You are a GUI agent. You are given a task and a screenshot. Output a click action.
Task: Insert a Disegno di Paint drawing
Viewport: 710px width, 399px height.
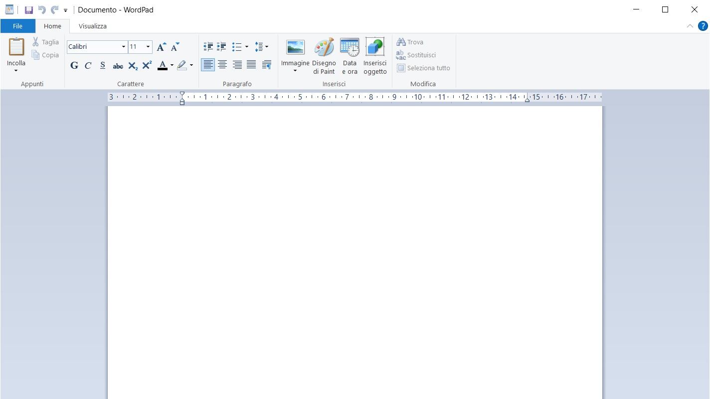click(324, 56)
